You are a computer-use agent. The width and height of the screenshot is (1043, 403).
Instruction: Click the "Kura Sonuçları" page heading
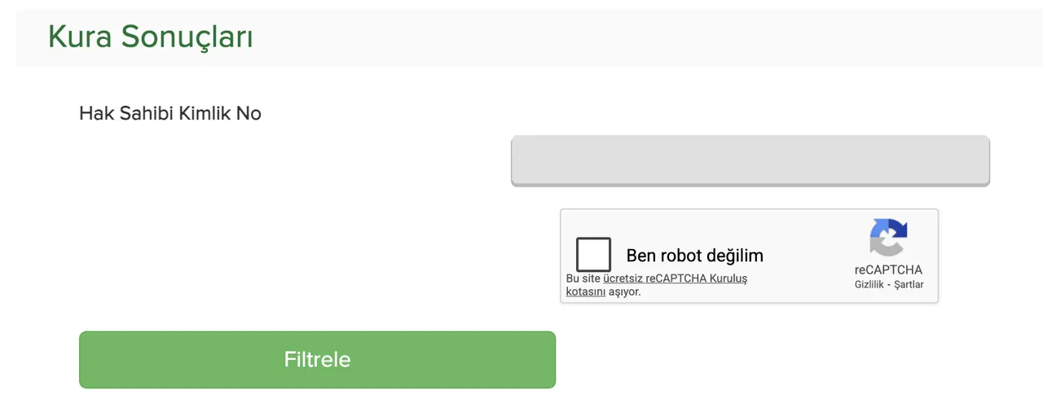150,37
